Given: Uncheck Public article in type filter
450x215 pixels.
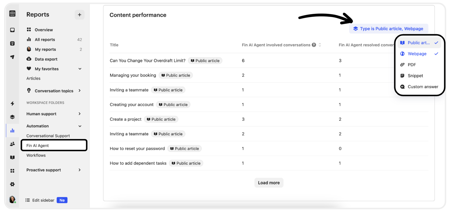Looking at the screenshot, I should 419,43.
